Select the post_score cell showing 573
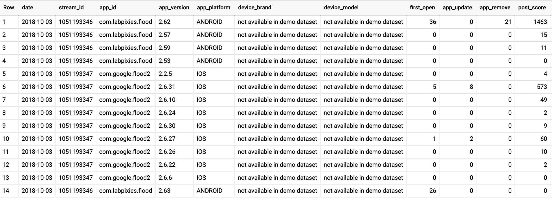 [x=542, y=87]
